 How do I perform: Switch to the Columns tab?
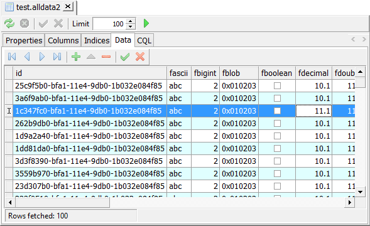pos(63,40)
